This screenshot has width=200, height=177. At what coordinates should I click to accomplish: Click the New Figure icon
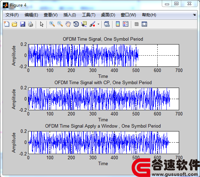(7, 24)
